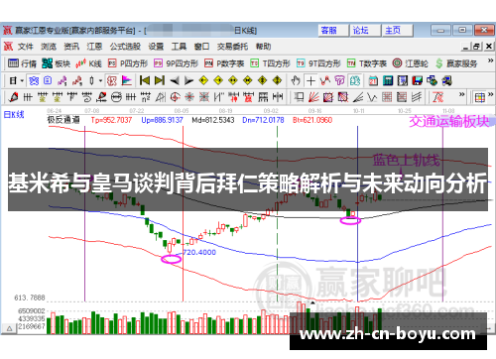
Task: Select the red pencil drawing tool
Action: (x=13, y=97)
